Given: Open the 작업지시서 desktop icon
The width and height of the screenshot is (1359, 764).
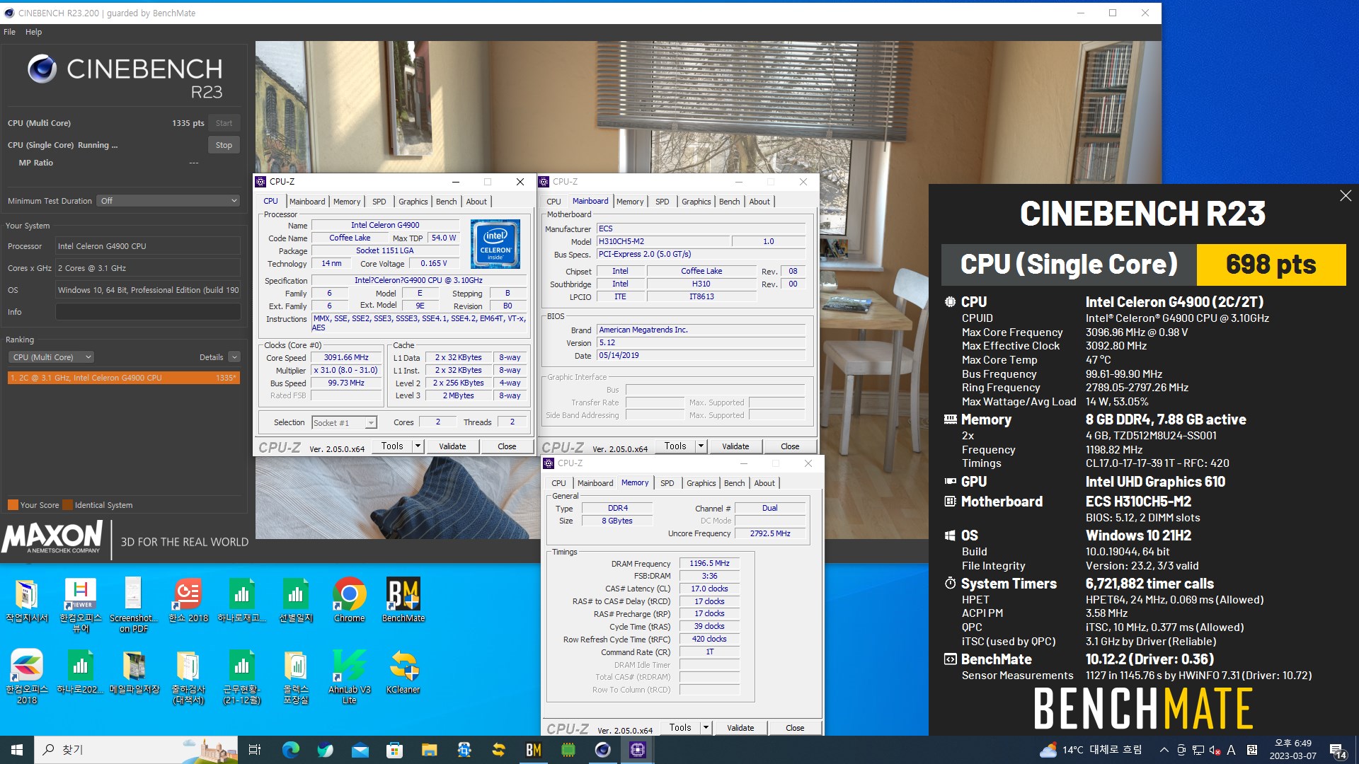Looking at the screenshot, I should (x=27, y=600).
